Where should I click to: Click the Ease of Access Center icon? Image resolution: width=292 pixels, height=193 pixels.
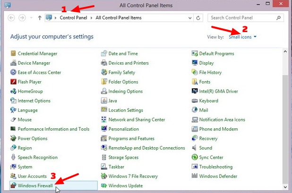[x=13, y=72]
